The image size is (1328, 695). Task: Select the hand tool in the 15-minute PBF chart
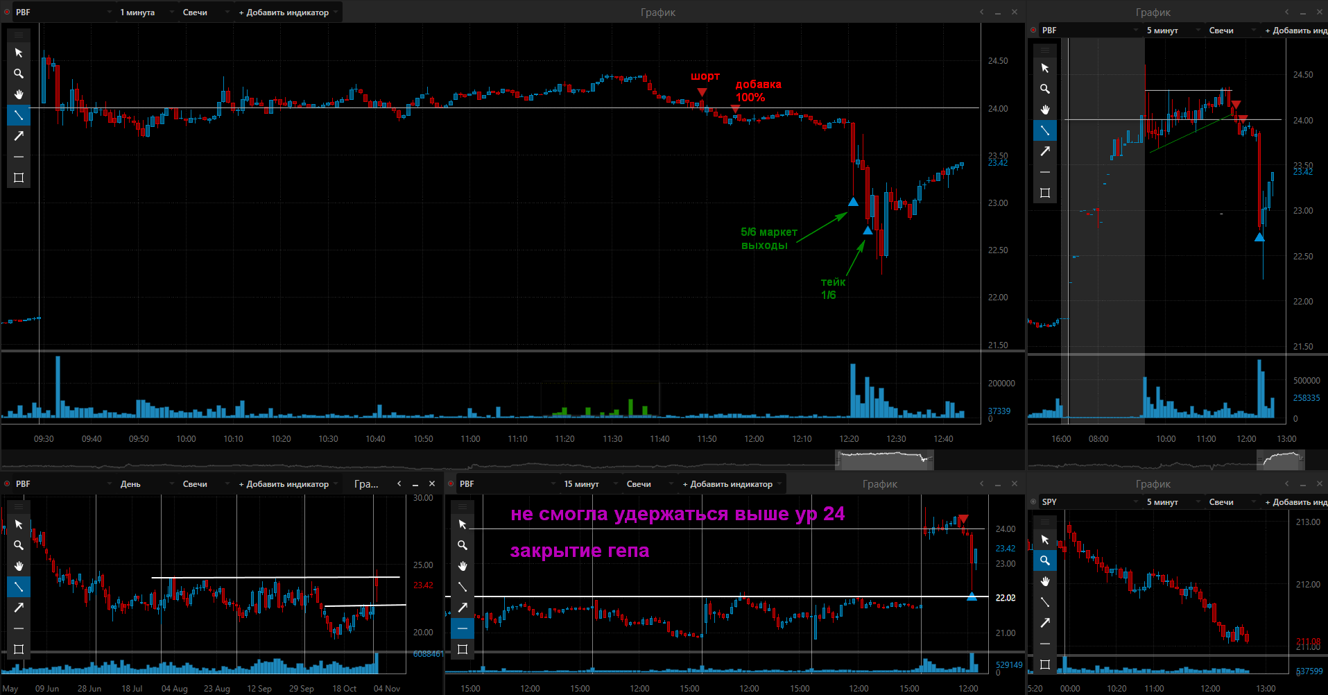(x=463, y=566)
